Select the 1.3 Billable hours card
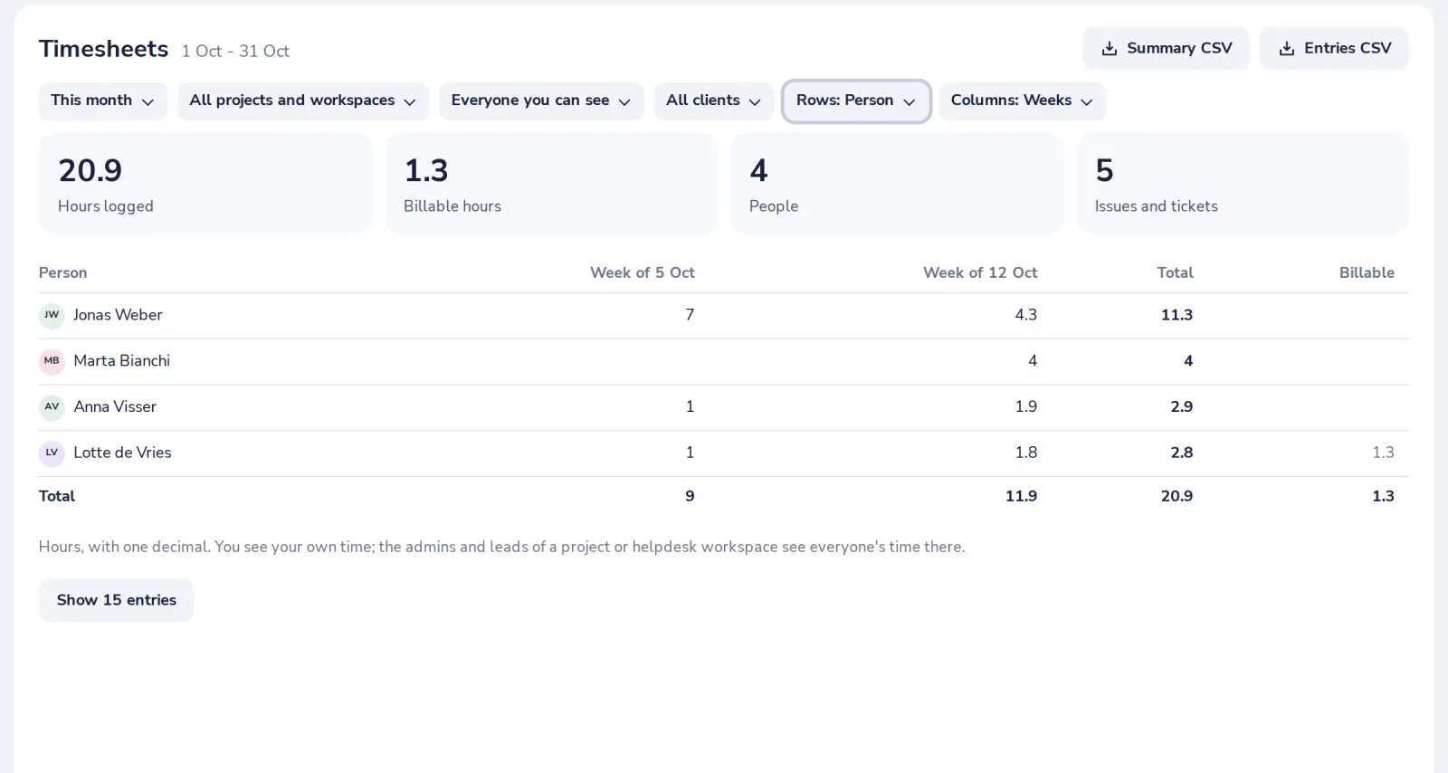Screen dimensions: 1448x773 (551, 184)
